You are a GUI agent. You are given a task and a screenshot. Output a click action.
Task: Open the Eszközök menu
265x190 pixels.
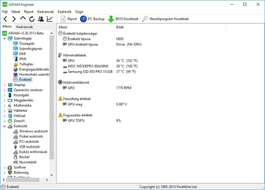65,12
